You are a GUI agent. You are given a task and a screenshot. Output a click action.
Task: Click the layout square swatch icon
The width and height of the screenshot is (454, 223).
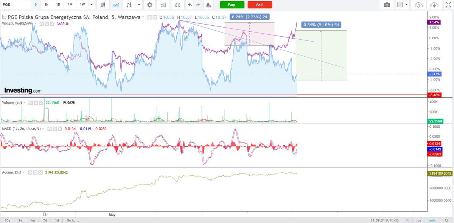tap(400, 5)
